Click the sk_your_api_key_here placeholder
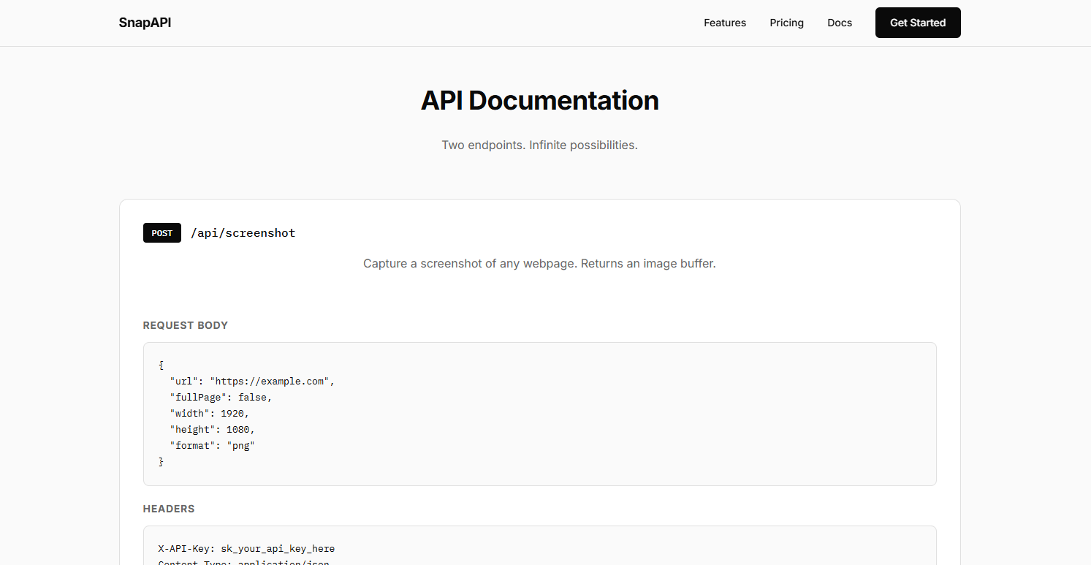The width and height of the screenshot is (1091, 565). coord(277,548)
